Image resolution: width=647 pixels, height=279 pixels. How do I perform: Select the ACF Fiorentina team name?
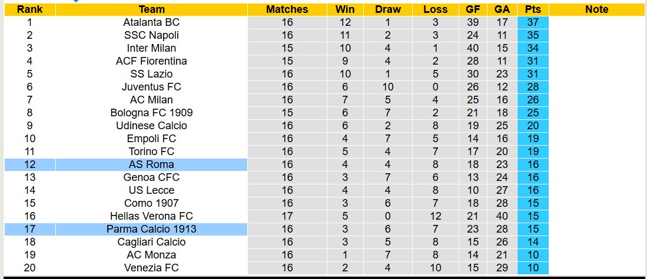coord(151,61)
